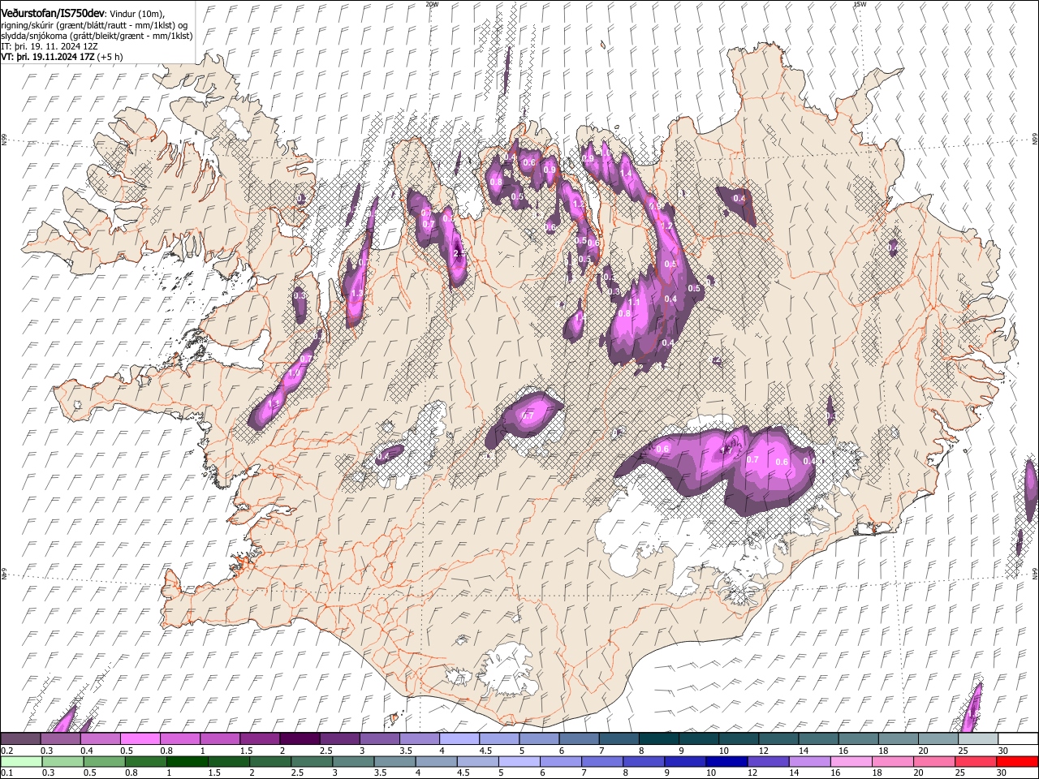
Task: Click the red-pink lower legend swatch between 25 and 30
Action: (976, 761)
